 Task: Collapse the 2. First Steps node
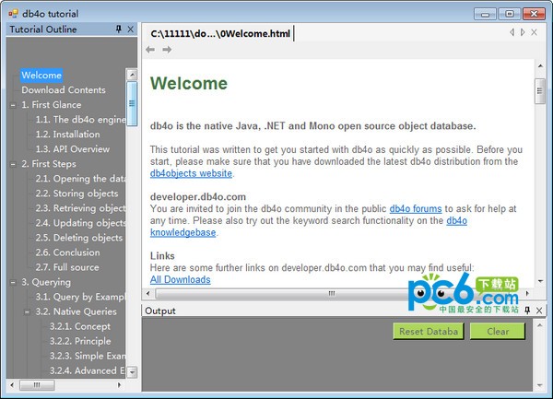(13, 164)
